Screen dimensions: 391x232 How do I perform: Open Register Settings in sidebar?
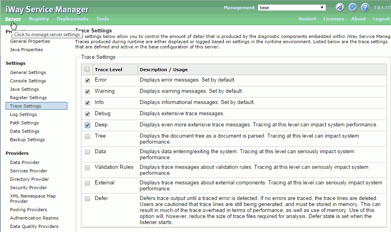(x=28, y=98)
